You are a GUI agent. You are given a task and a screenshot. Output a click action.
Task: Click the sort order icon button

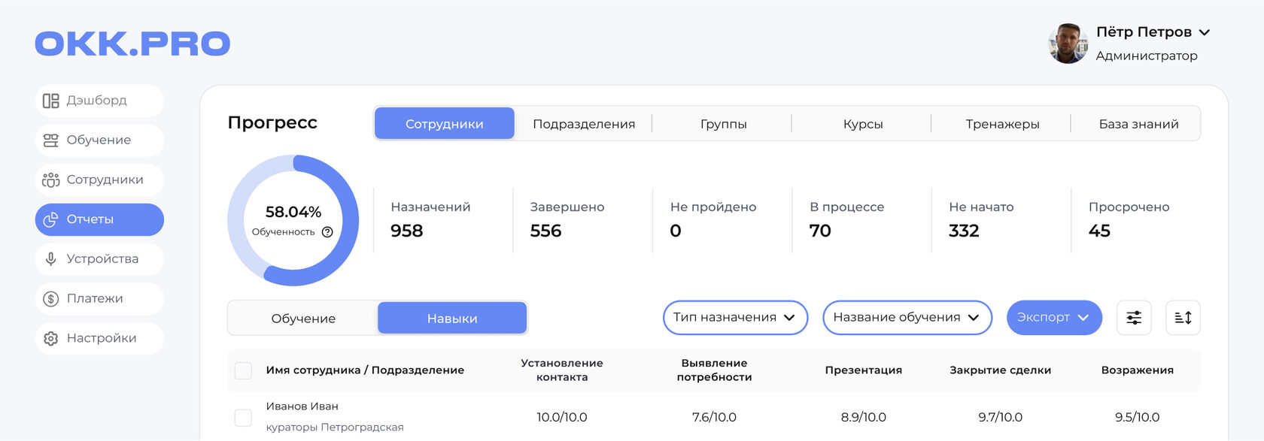(x=1183, y=318)
